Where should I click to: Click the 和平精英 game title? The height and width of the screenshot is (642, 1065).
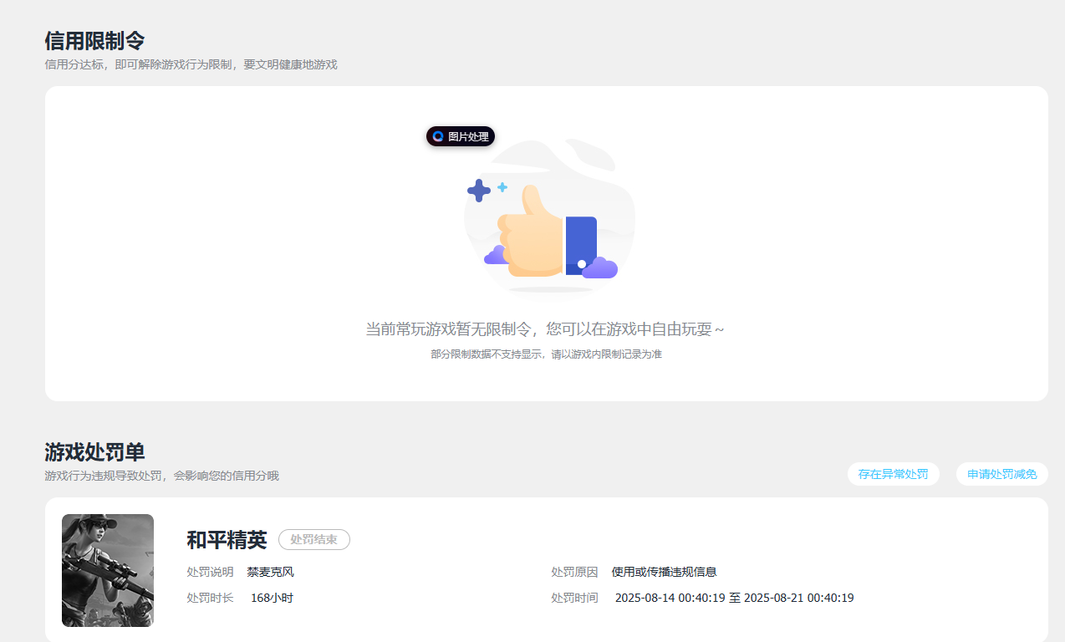click(227, 540)
